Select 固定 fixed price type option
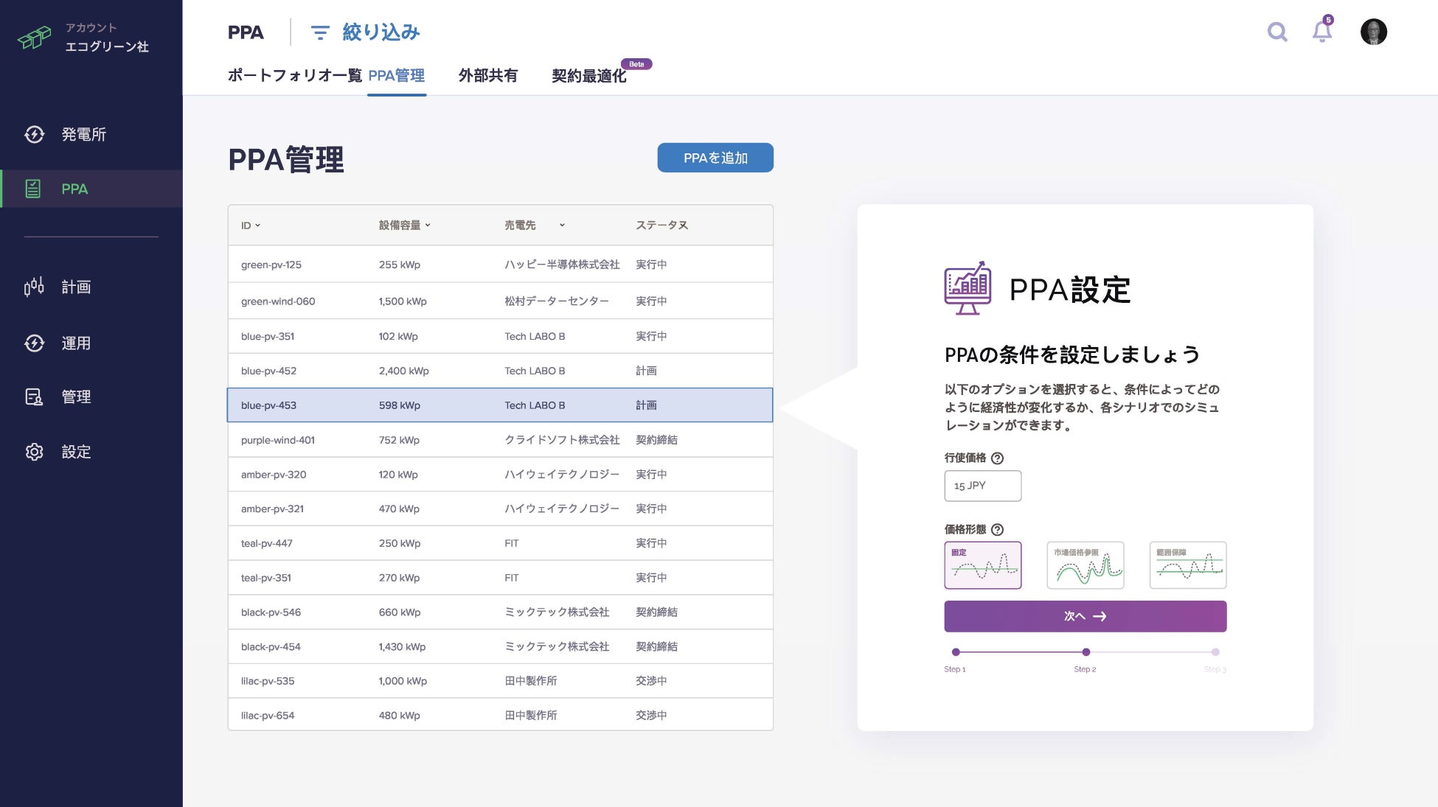Viewport: 1438px width, 807px height. 982,565
